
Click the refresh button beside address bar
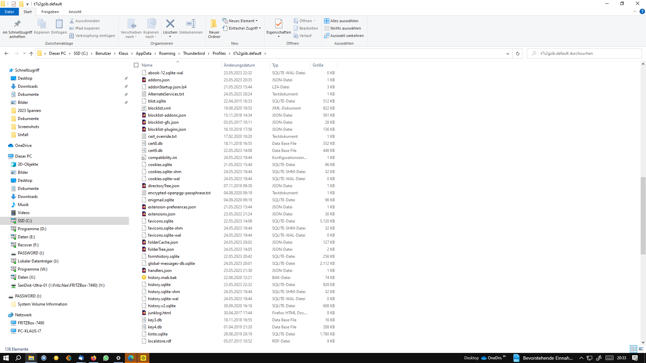(517, 53)
